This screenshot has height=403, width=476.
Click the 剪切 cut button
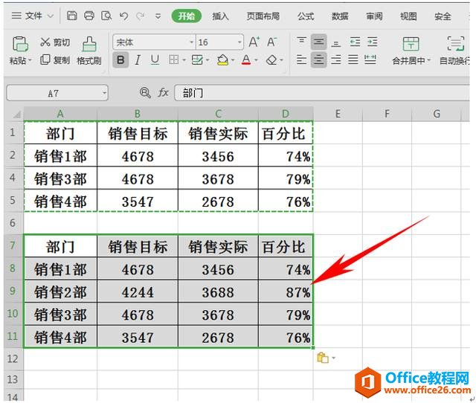(55, 42)
